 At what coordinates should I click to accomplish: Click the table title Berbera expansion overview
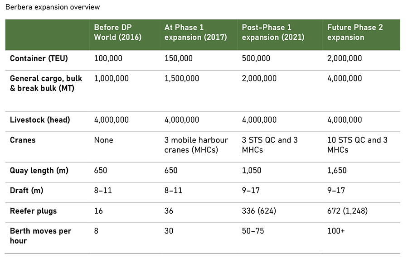(x=52, y=7)
